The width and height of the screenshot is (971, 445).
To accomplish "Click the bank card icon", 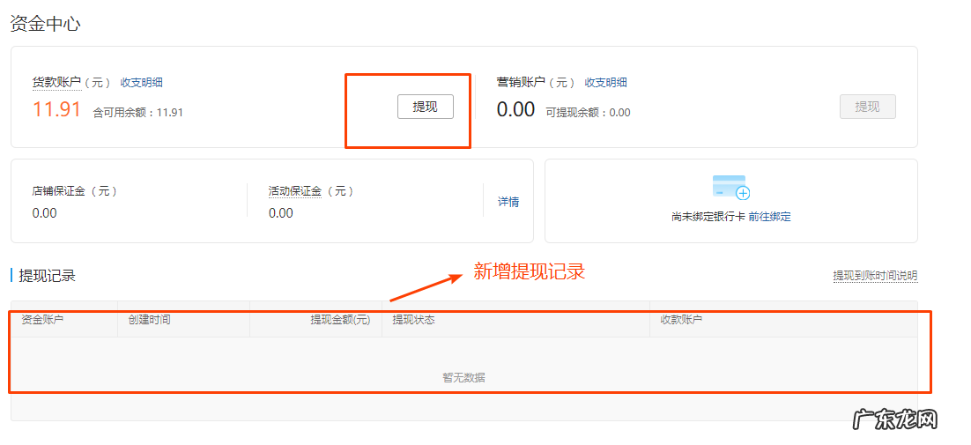I will (x=730, y=188).
